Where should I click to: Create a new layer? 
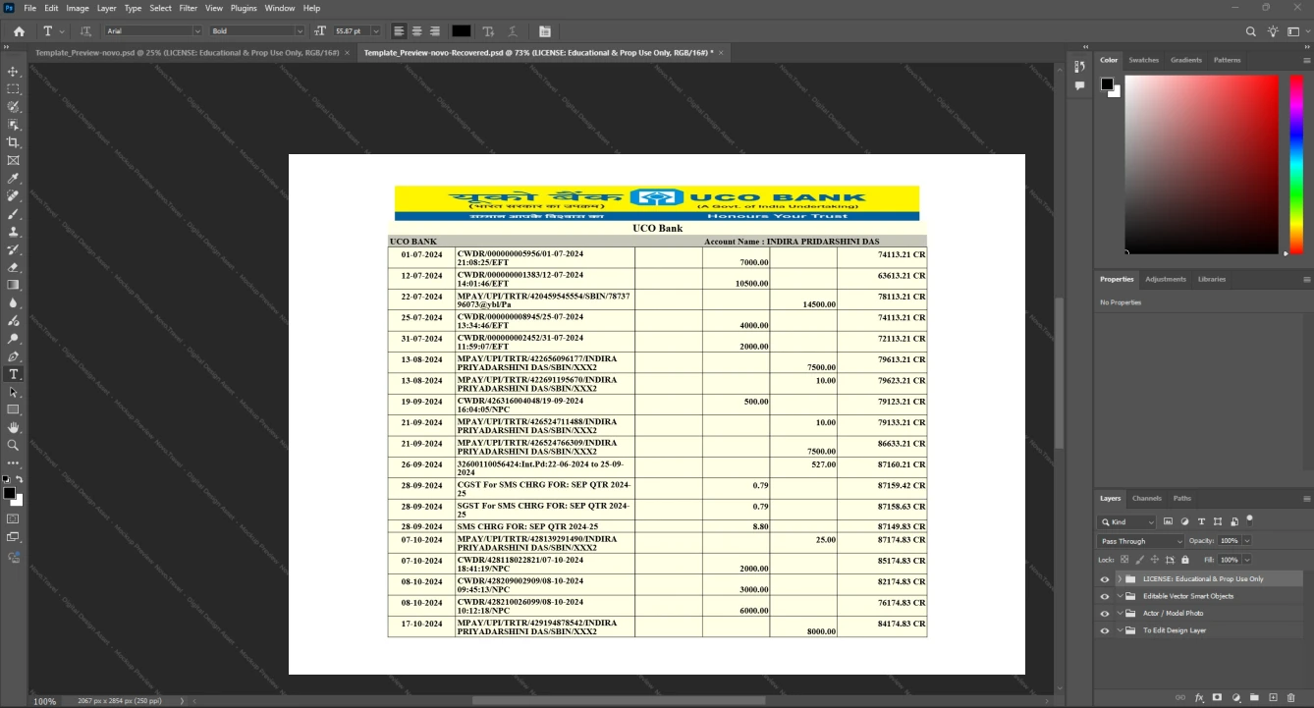click(1273, 697)
